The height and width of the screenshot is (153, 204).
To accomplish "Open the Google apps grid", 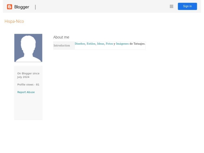I will tap(171, 6).
